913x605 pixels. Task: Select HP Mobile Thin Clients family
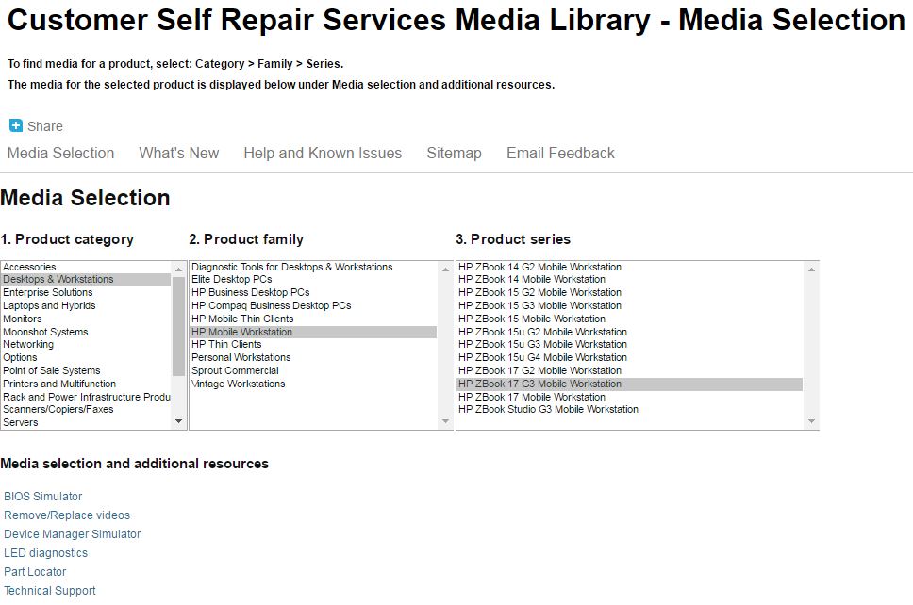point(313,319)
